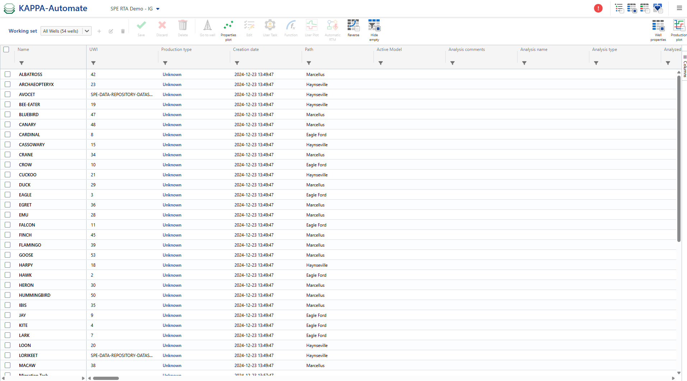Click the blue table grid icon in header
The width and height of the screenshot is (687, 381).
tap(632, 8)
